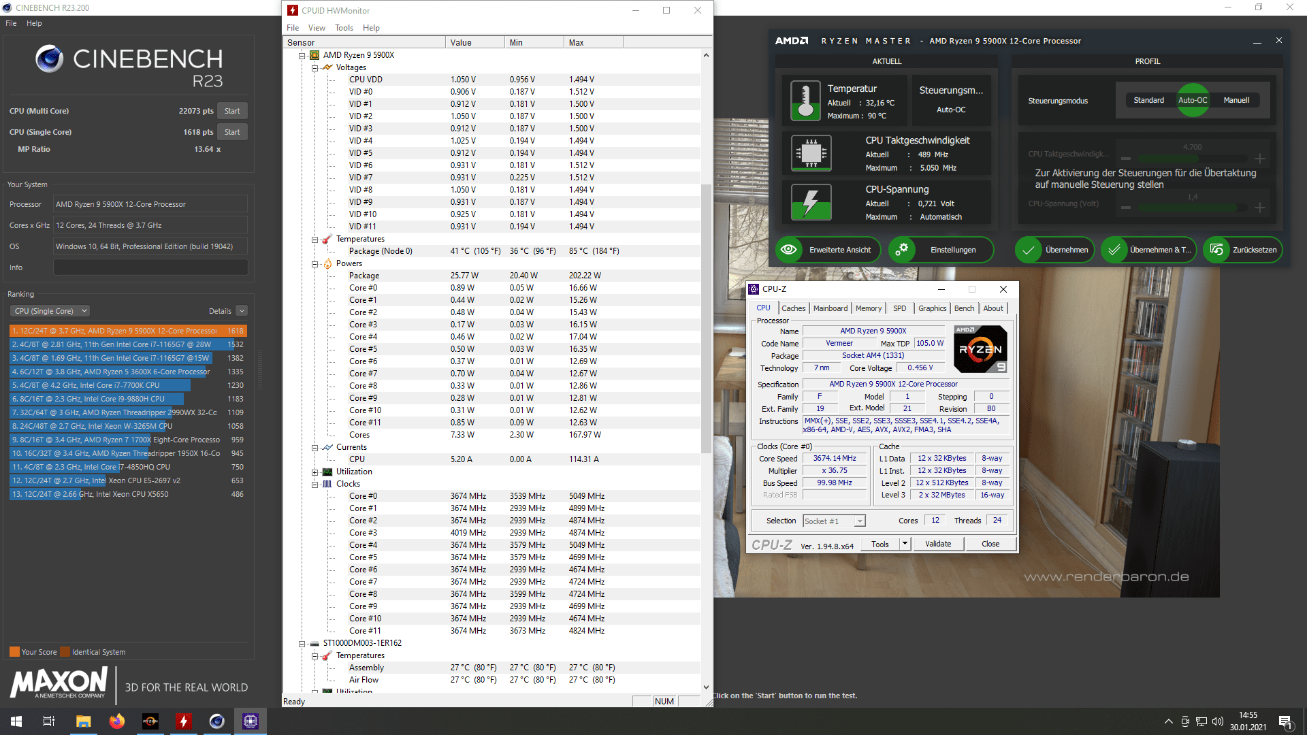
Task: Open File Explorer from the taskbar
Action: coord(83,721)
